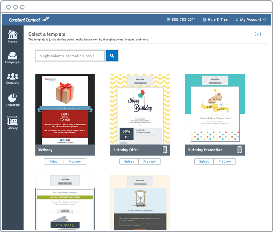Expand the My Account dropdown
273x232 pixels.
tap(250, 20)
